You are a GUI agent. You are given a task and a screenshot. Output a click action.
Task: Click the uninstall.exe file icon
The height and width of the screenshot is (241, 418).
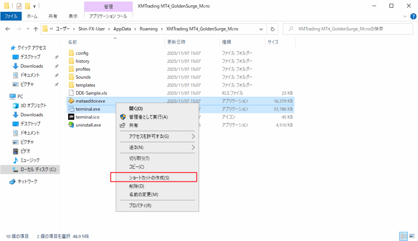click(71, 125)
